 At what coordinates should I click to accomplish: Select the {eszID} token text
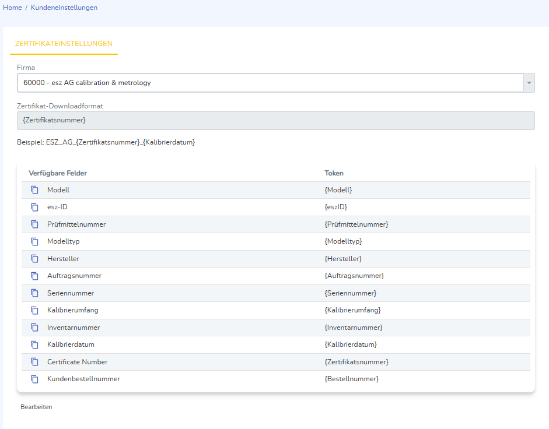336,207
